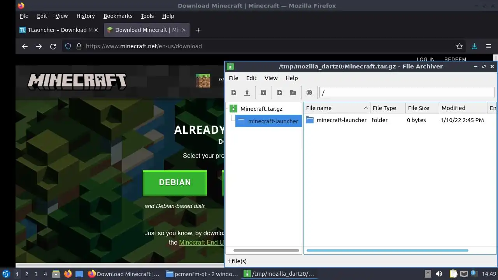Screen dimensions: 498x280
Task: Click the clipboard tray icon
Action: (453, 274)
